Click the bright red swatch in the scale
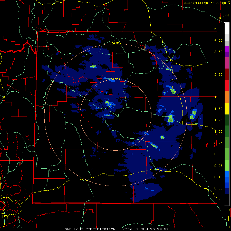The height and width of the screenshot is (231, 231). (x=227, y=86)
